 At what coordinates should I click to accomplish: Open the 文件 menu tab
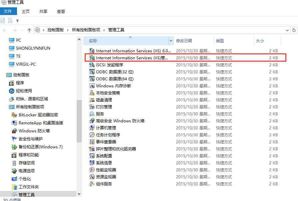click(x=8, y=11)
